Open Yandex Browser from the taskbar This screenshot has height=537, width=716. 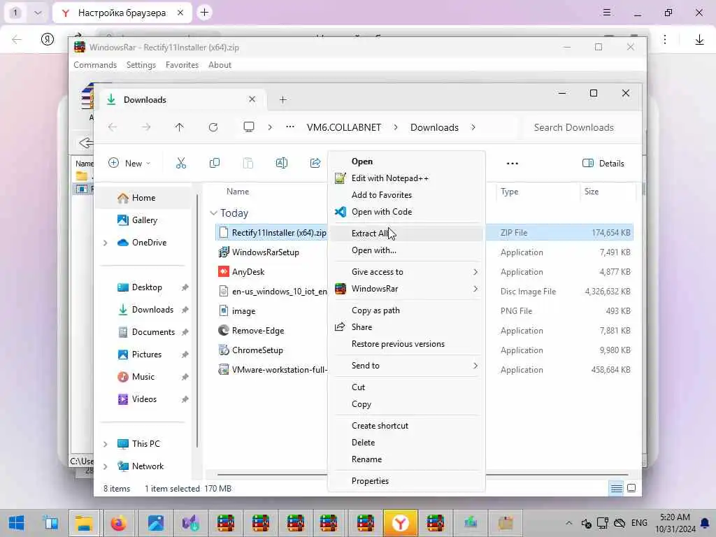pos(401,523)
